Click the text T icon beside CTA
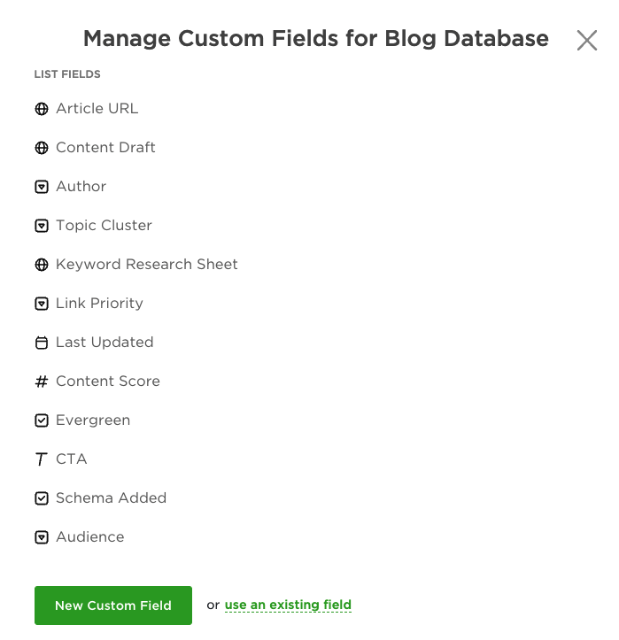 (x=41, y=459)
